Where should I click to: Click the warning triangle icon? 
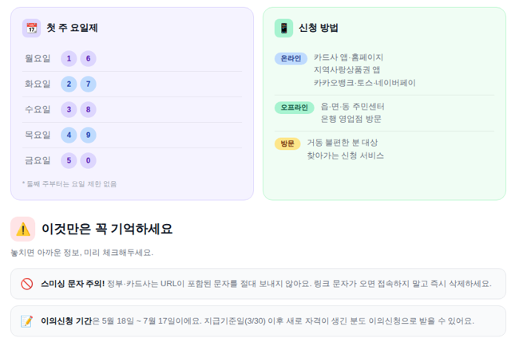[x=22, y=229]
